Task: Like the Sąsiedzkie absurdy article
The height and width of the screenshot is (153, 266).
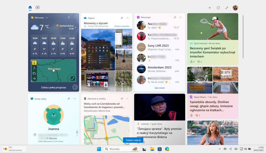Action: [191, 115]
